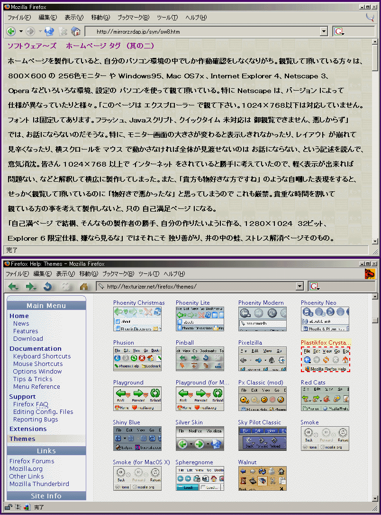Expand the URL dropdown for mirrorz.rdap.jp address
The image size is (381, 515).
(x=324, y=32)
